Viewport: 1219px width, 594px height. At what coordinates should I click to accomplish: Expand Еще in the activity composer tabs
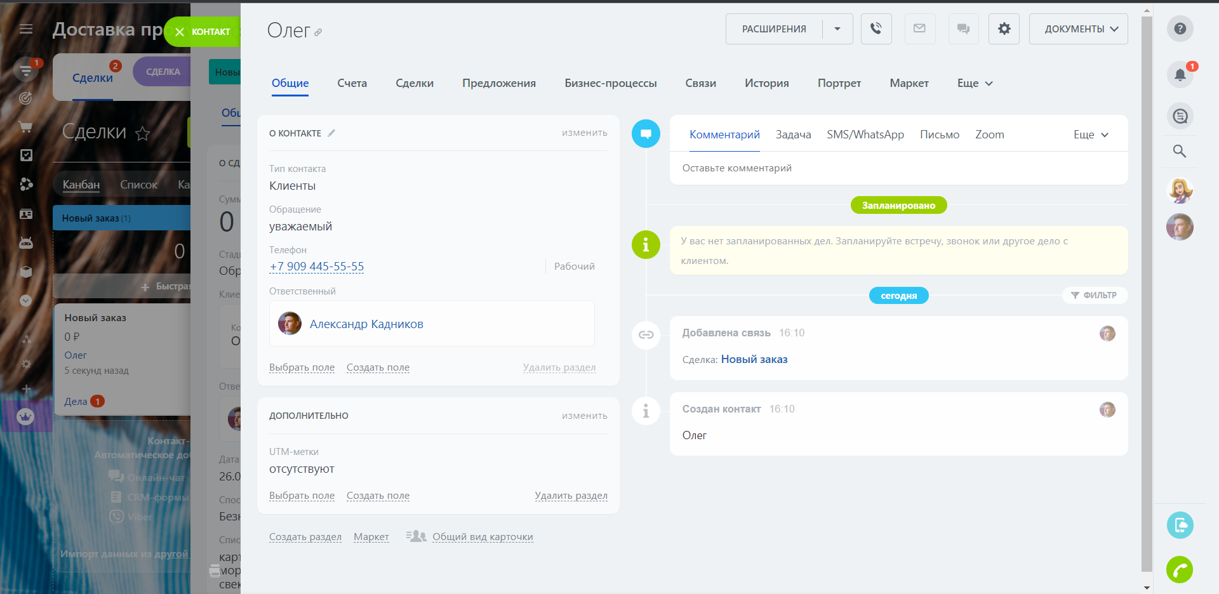click(x=1090, y=135)
